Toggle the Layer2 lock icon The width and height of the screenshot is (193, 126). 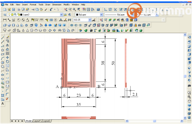click(18, 15)
